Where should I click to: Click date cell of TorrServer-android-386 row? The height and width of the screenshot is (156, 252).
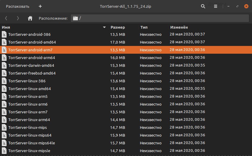pos(187,34)
